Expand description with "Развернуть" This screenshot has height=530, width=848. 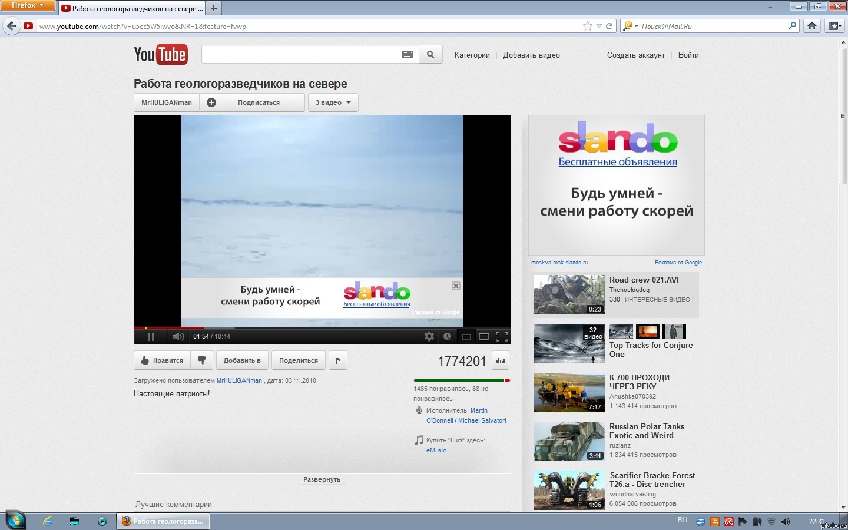pos(322,479)
